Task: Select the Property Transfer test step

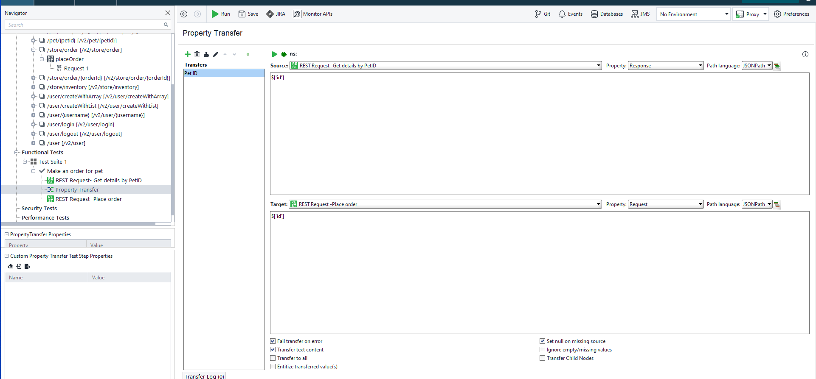Action: point(77,190)
